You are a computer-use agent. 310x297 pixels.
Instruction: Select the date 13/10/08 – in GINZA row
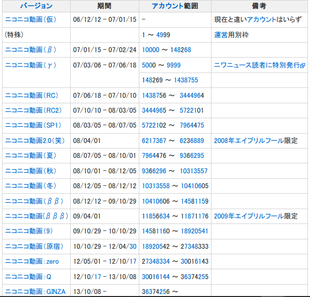click(x=90, y=292)
